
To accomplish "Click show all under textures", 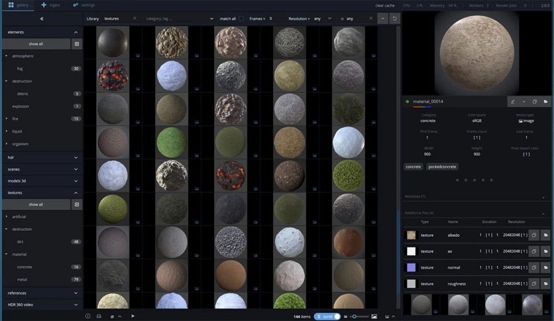I will coord(36,205).
